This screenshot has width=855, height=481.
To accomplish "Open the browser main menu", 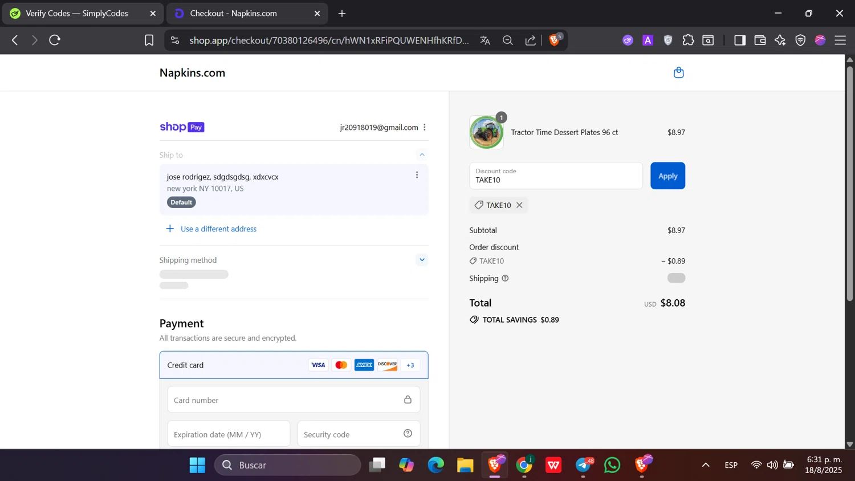I will pyautogui.click(x=840, y=40).
